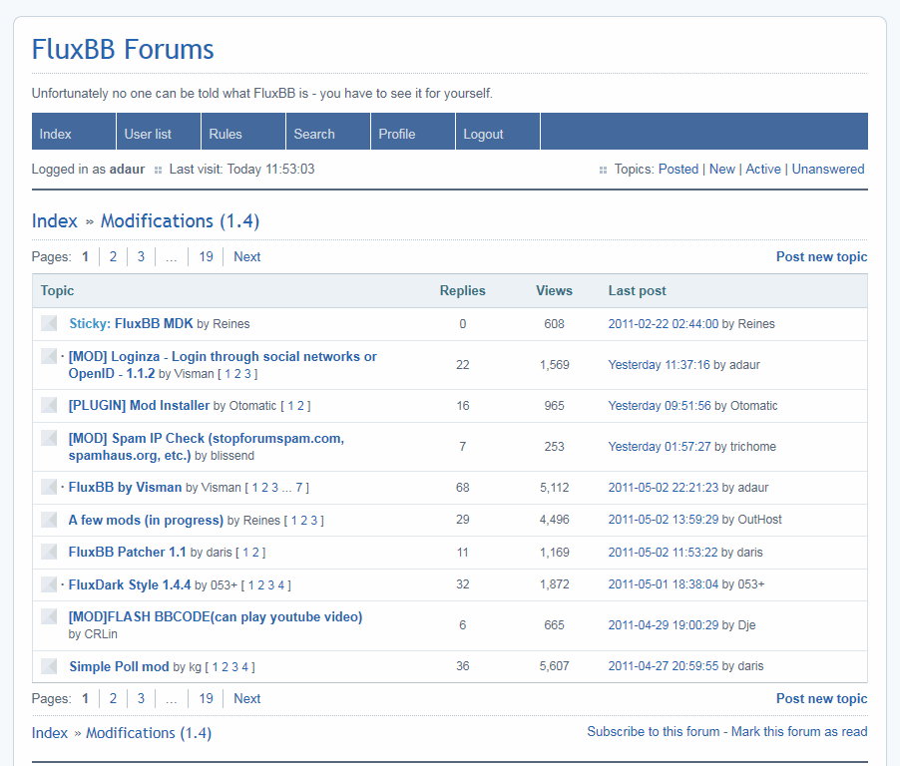Click the icon beside FluxDark Style 1.4.4
The height and width of the screenshot is (766, 900).
pyautogui.click(x=49, y=584)
